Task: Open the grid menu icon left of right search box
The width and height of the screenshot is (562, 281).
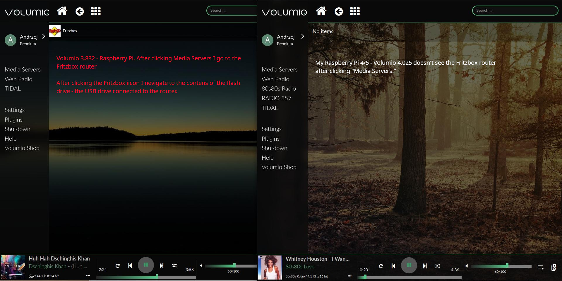Action: pyautogui.click(x=354, y=11)
